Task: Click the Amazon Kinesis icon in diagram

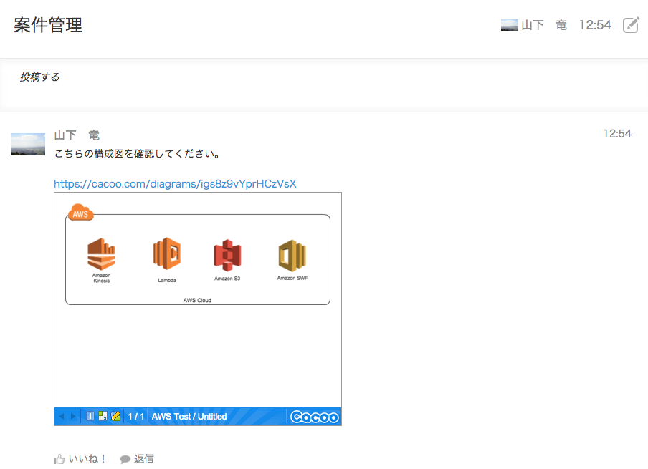Action: click(x=101, y=254)
